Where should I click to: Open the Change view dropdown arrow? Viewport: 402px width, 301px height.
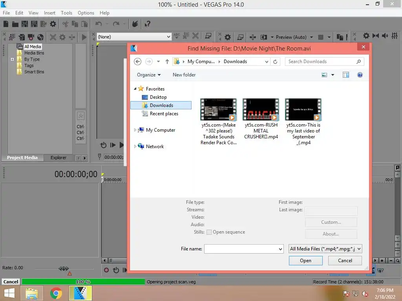(x=333, y=75)
